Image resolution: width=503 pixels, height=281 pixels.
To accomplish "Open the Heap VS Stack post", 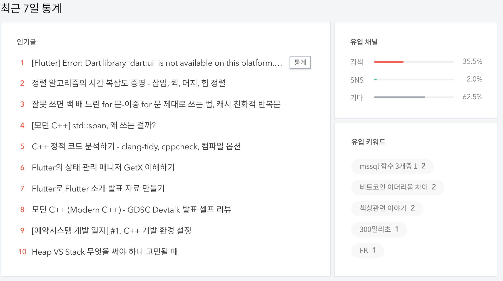I will pos(105,252).
